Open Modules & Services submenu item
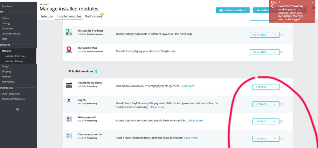 pos(15,56)
